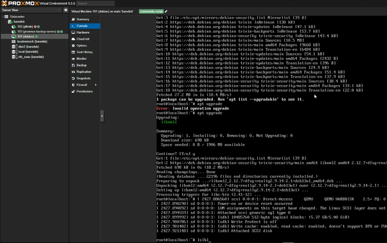Click the Permissions unlock icon
Screen dimensions: 387x243
[x=73, y=91]
